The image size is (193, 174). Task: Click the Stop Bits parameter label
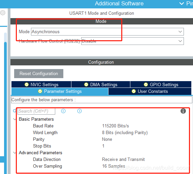pos(42,146)
